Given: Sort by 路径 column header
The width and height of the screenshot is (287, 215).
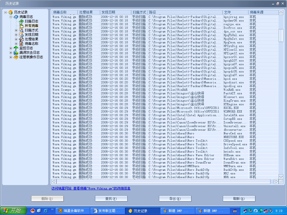Looking at the screenshot, I should pos(185,12).
